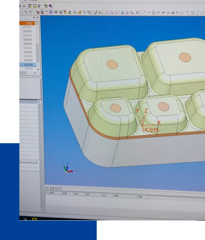Click the gray solid sphere icon in toolbar
The width and height of the screenshot is (205, 240).
point(61,12)
